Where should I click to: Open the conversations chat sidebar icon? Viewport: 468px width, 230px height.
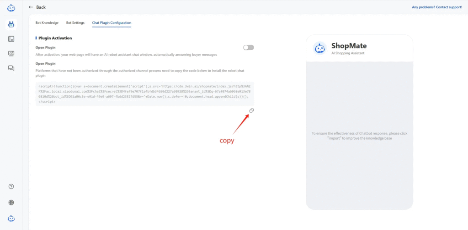[x=11, y=68]
